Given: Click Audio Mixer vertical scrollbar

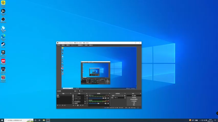Looking at the screenshot, I should click(x=110, y=100).
